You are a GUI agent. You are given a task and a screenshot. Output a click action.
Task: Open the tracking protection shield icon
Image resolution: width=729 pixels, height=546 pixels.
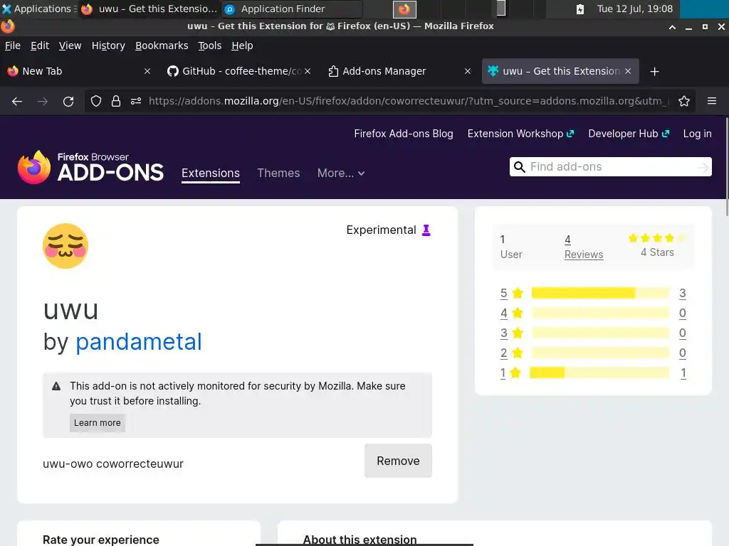tap(96, 101)
